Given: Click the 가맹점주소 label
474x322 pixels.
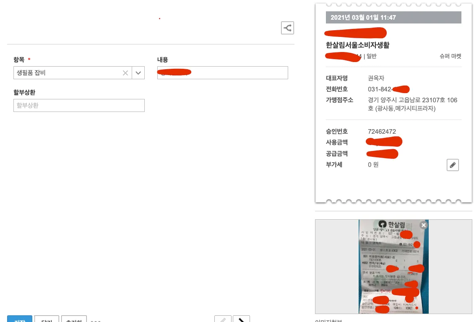Looking at the screenshot, I should (339, 100).
